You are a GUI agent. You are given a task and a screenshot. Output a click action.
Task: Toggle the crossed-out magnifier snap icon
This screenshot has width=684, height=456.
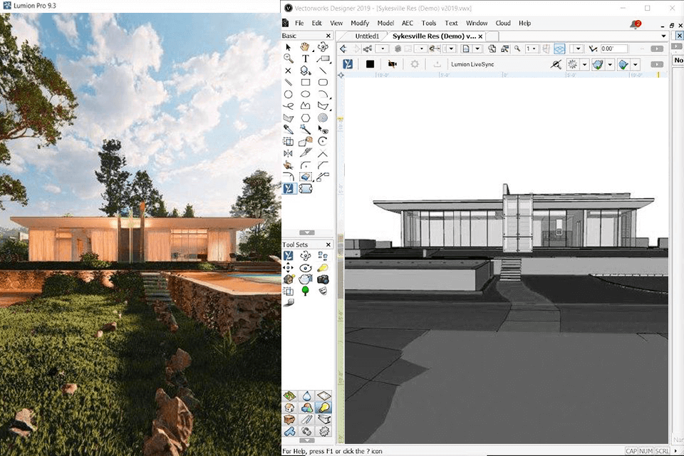(x=555, y=65)
